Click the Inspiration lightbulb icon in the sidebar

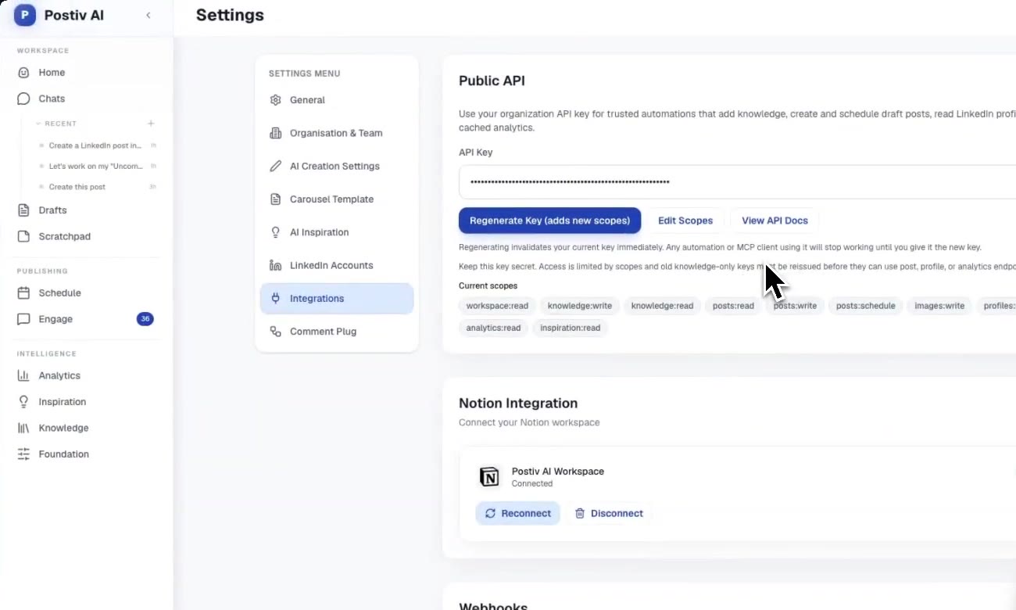coord(23,401)
